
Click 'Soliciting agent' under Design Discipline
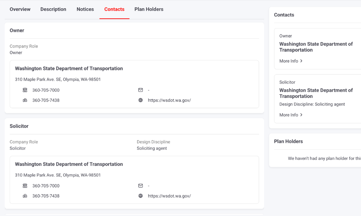point(152,148)
